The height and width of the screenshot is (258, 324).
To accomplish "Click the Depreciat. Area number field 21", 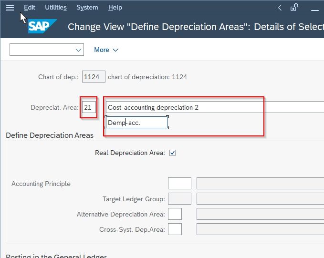I will (89, 107).
